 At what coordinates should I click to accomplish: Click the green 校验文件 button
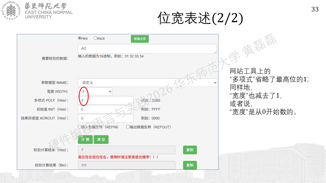140,39
